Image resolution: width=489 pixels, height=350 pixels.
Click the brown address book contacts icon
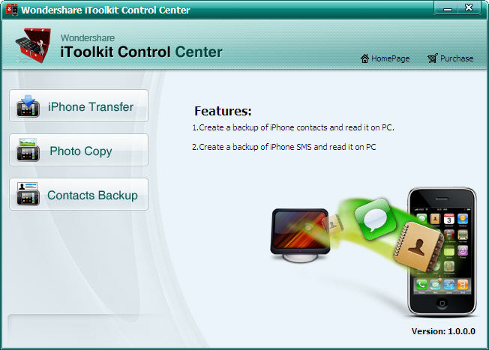click(419, 247)
